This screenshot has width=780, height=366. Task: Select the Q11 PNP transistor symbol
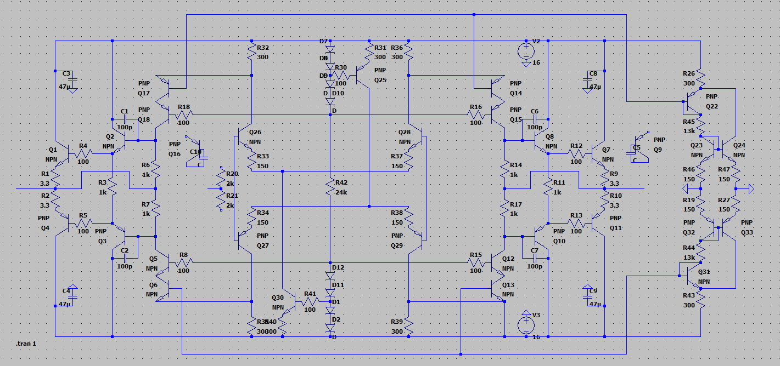(598, 224)
